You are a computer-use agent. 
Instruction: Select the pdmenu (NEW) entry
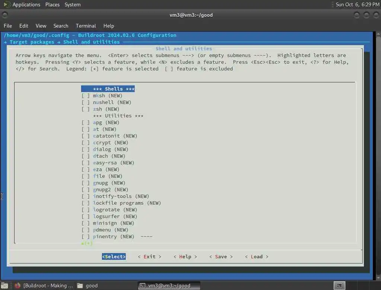click(111, 230)
